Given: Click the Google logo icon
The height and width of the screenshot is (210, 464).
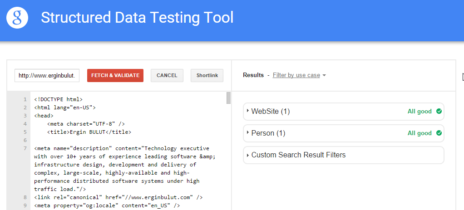Looking at the screenshot, I should tap(17, 17).
